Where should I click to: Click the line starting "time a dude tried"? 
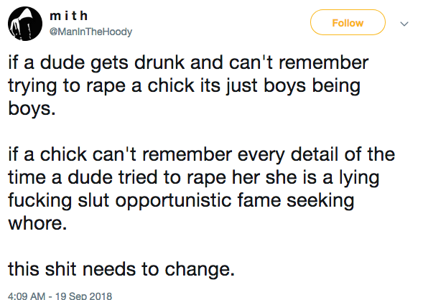[x=194, y=177]
